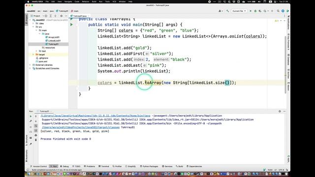Hide the Run tool window
The width and height of the screenshot is (315, 177).
coord(284,111)
